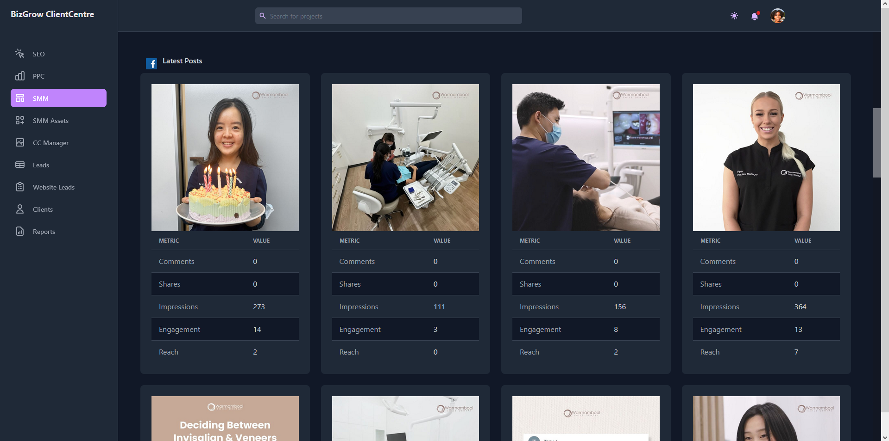Click the Website Leads clipboard icon
The height and width of the screenshot is (441, 889).
click(x=19, y=187)
